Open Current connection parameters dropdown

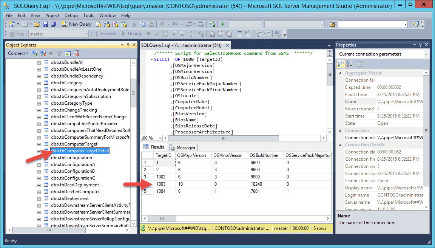point(426,54)
